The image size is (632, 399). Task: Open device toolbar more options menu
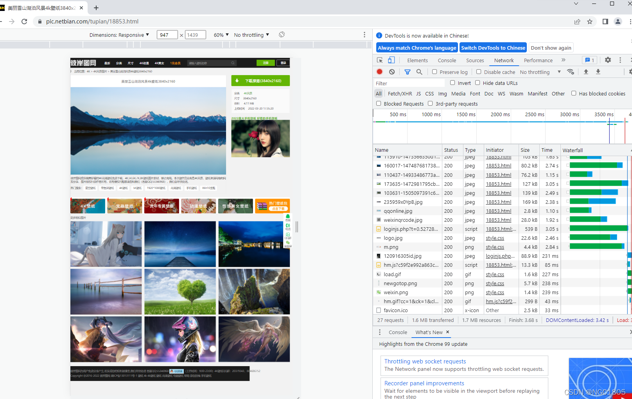tap(364, 35)
